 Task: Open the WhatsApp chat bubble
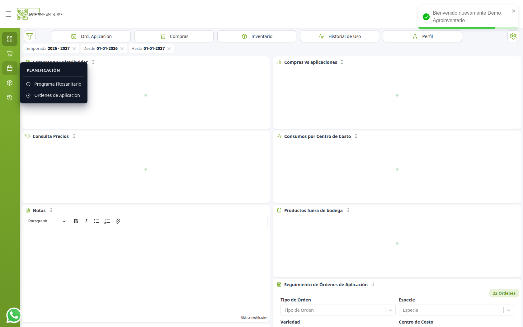pyautogui.click(x=14, y=315)
